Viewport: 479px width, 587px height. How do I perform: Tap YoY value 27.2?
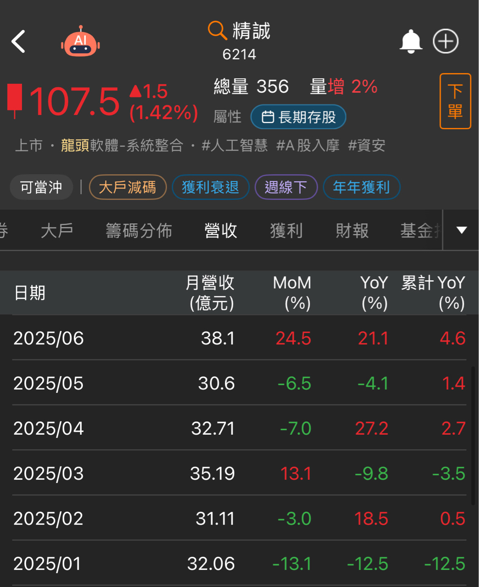372,428
